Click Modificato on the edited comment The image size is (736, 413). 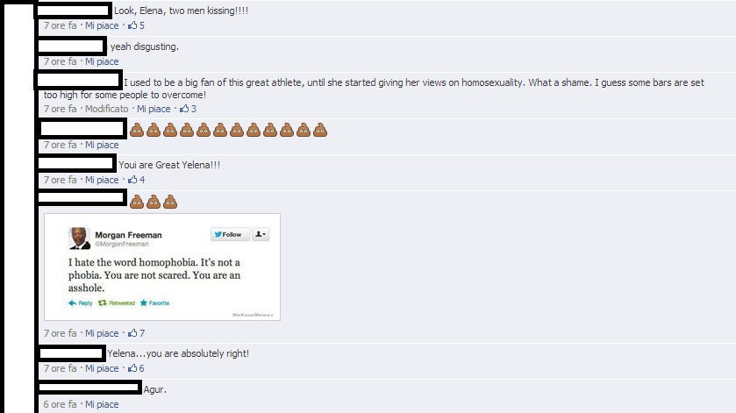pyautogui.click(x=106, y=109)
